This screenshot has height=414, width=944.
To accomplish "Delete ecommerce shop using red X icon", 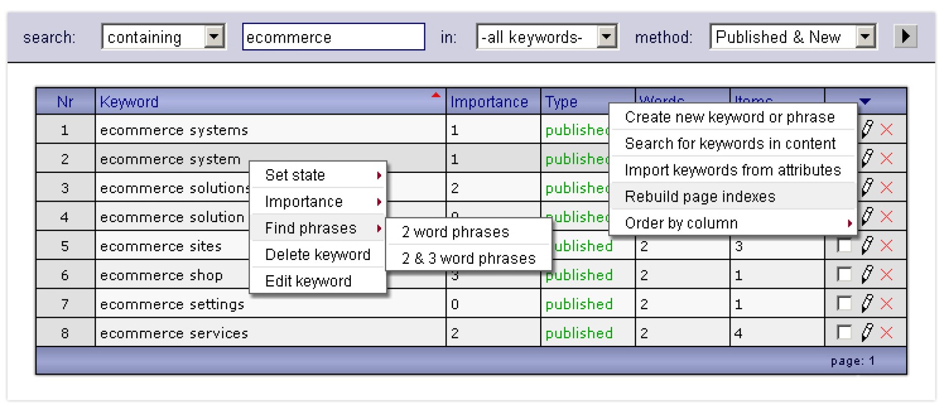I will pos(886,275).
